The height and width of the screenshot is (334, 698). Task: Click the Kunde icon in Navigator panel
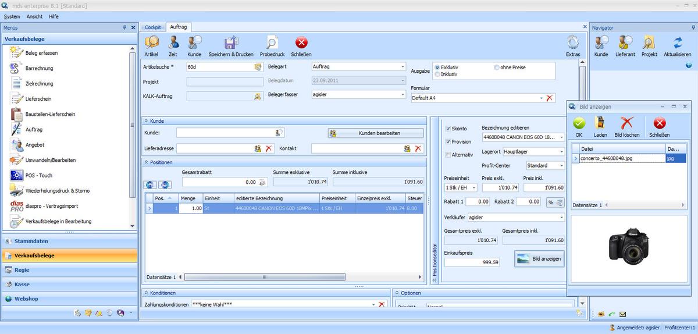(601, 42)
